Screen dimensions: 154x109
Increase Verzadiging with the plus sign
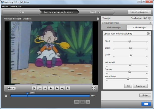tap(147, 80)
